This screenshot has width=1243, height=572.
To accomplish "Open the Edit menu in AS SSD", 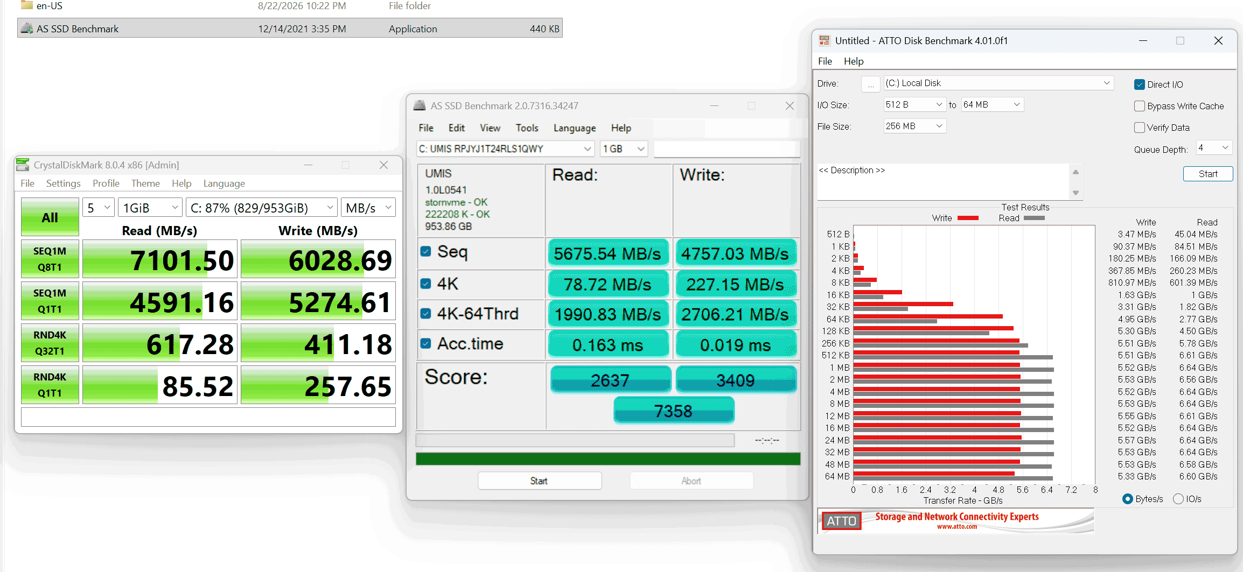I will point(456,128).
